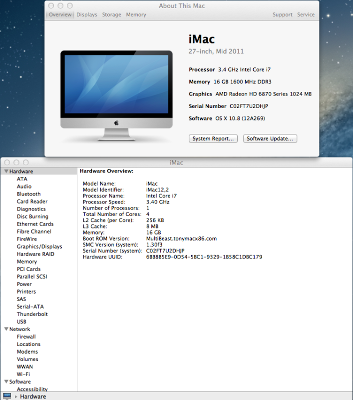
Task: Select Serial-ATA in the sidebar
Action: point(30,306)
